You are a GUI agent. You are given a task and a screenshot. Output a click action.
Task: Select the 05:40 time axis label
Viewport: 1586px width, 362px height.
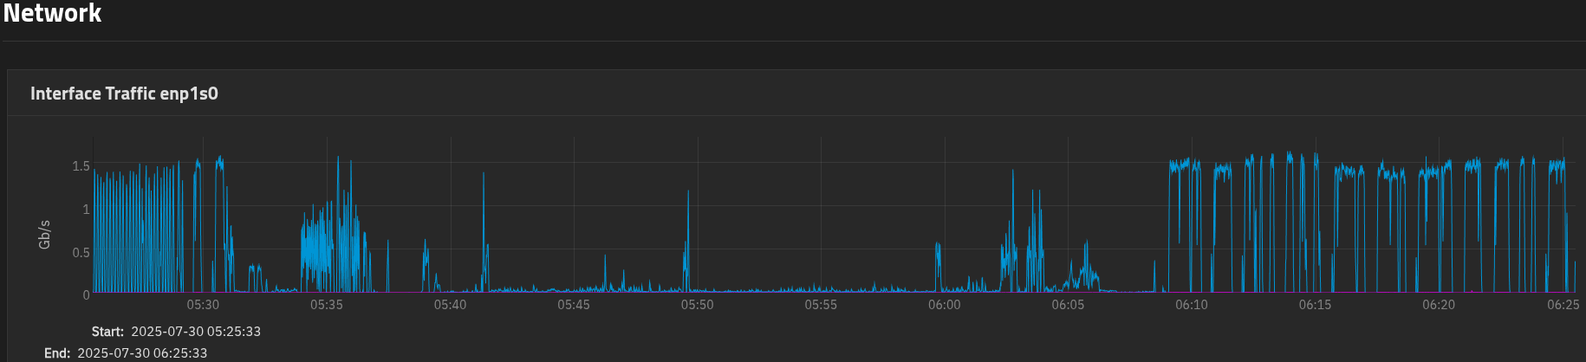tap(450, 305)
